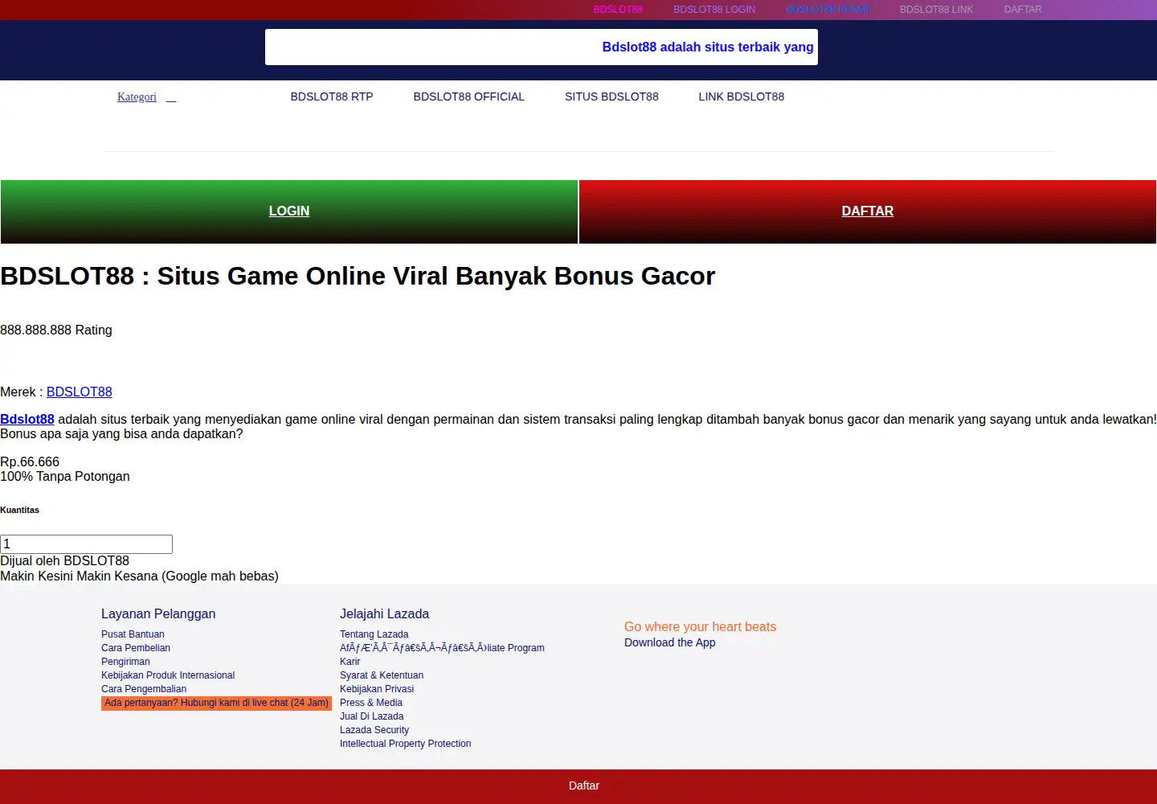The height and width of the screenshot is (804, 1157).
Task: Select BDSLOT88 LINK in the top bar
Action: click(936, 10)
